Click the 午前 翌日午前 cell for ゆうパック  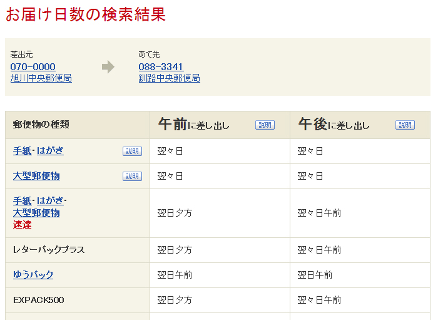[220, 276]
